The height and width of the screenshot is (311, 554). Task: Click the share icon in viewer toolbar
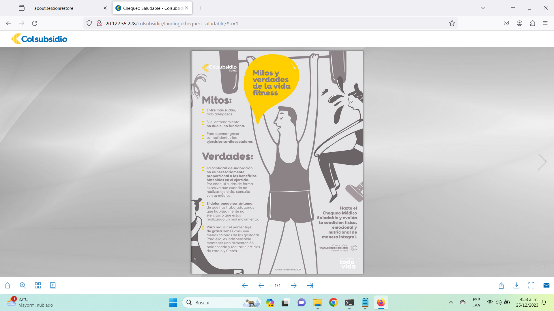click(501, 285)
